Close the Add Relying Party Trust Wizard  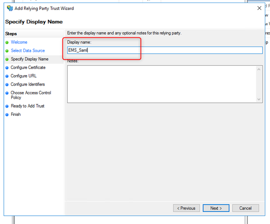click(x=259, y=8)
